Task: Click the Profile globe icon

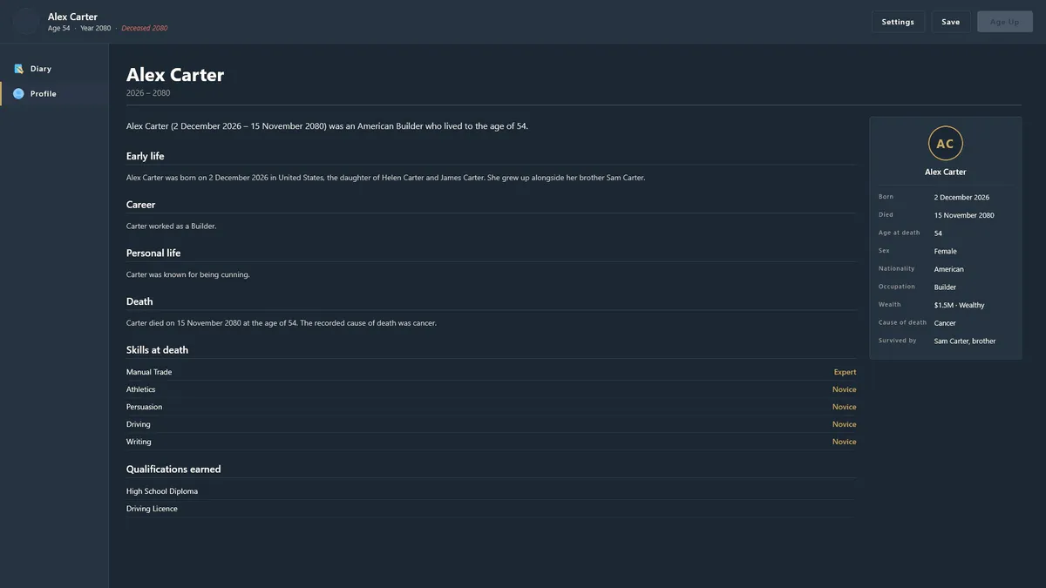Action: pos(18,93)
